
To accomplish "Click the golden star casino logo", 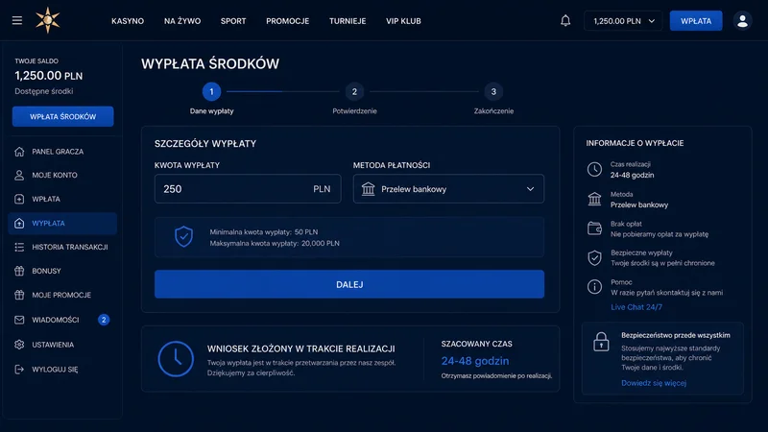I will click(47, 20).
